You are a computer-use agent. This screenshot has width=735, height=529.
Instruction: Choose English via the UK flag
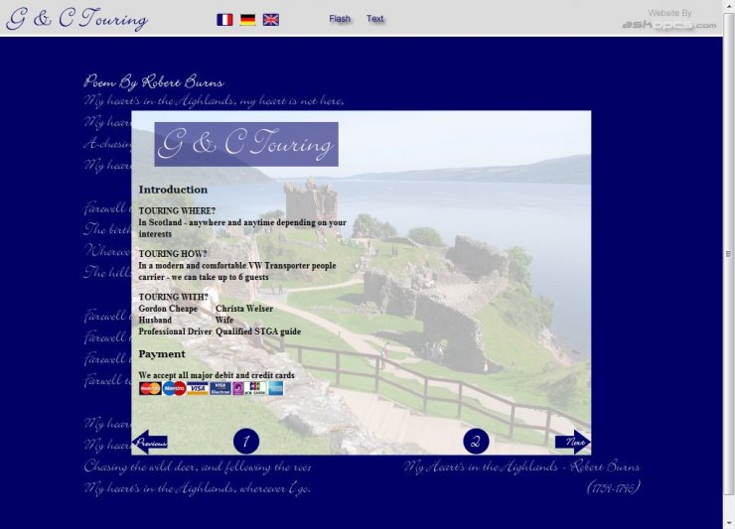270,19
